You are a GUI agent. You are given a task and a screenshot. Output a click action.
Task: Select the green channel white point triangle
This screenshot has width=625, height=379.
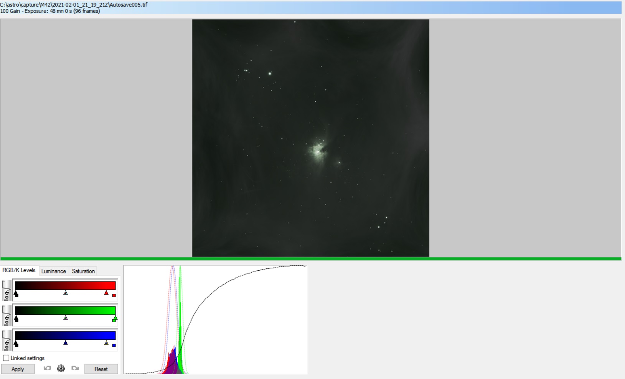tap(115, 318)
